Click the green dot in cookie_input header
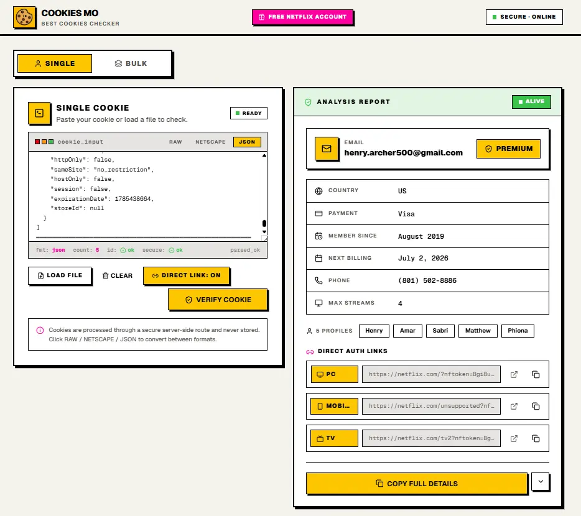Image resolution: width=581 pixels, height=516 pixels. (x=51, y=142)
